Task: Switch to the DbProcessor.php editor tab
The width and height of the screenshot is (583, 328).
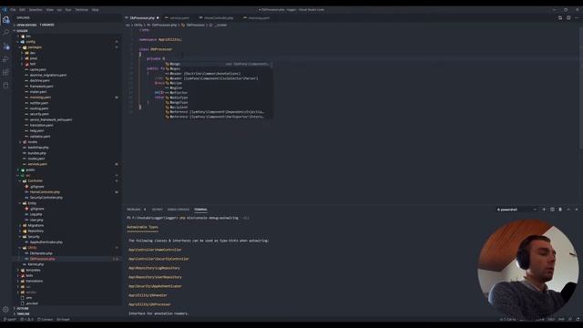Action: (142, 18)
